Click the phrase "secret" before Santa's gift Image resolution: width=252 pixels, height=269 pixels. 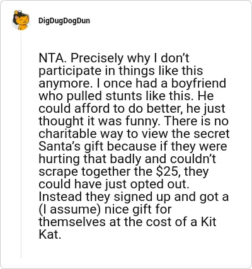211,134
